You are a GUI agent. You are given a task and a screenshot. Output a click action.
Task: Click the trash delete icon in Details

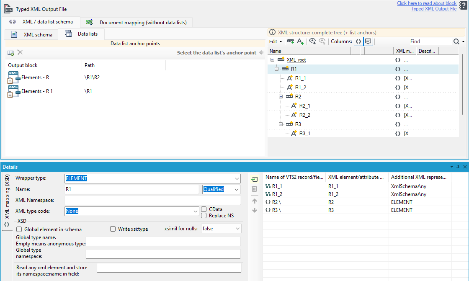point(254,189)
